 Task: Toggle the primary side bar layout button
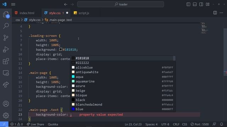point(188,4)
